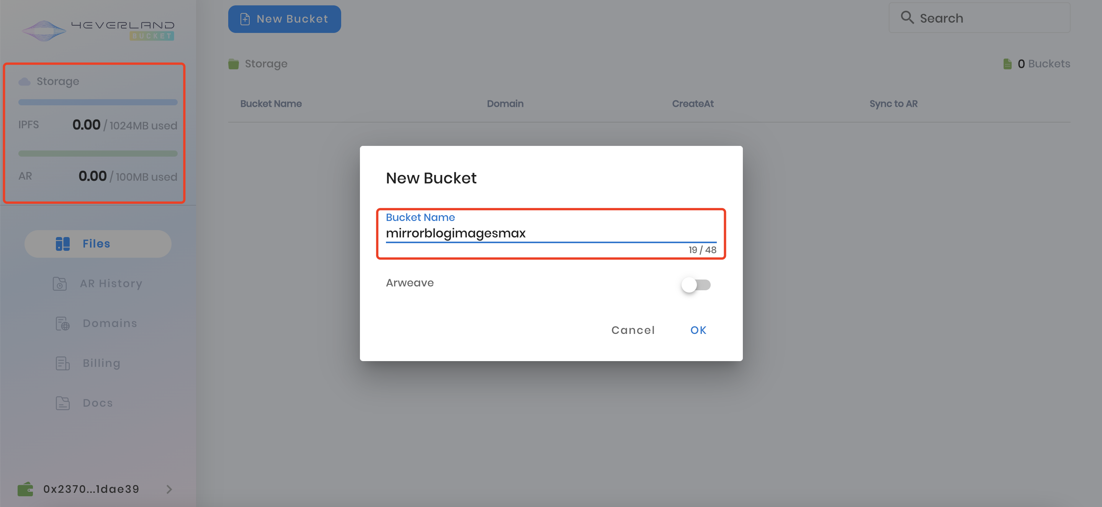The height and width of the screenshot is (507, 1102).
Task: Confirm dialog with OK button
Action: (x=698, y=330)
